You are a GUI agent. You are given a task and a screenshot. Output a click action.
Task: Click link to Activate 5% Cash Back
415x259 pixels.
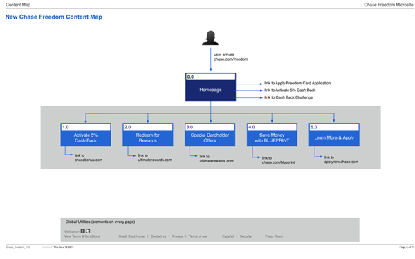point(290,90)
